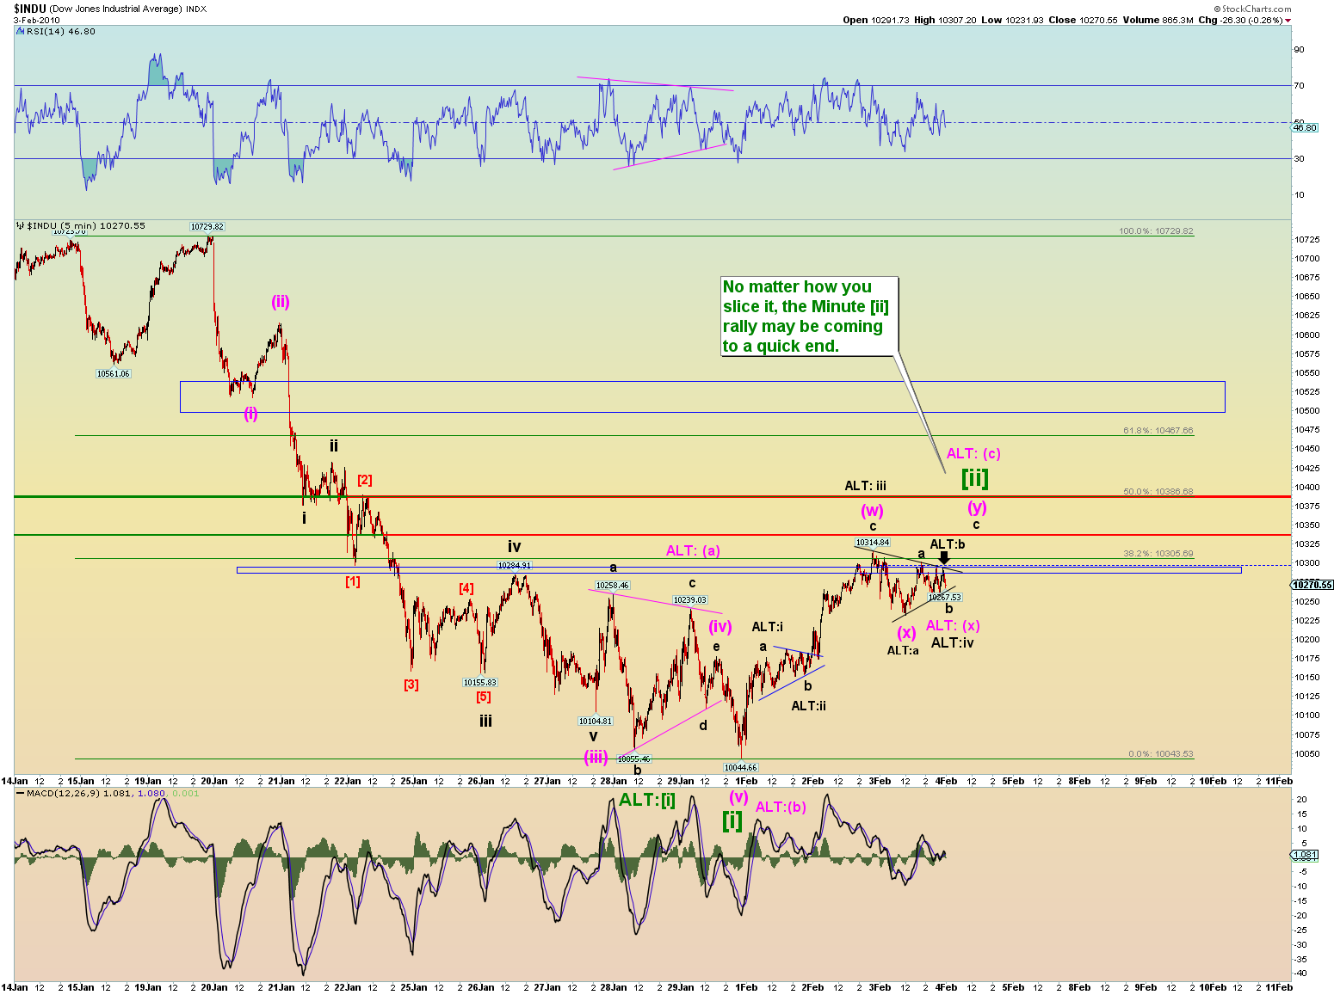Screen dimensions: 1334x995
Task: Click the current price tag 10270.55 on the price axis
Action: pos(1312,585)
